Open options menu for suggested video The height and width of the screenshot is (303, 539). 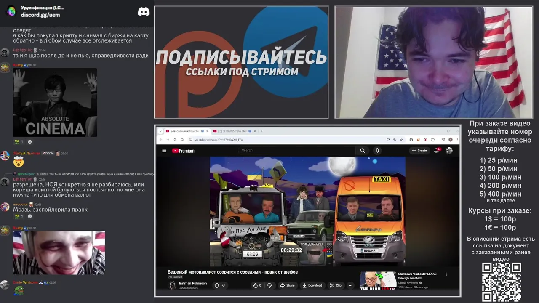pyautogui.click(x=446, y=274)
